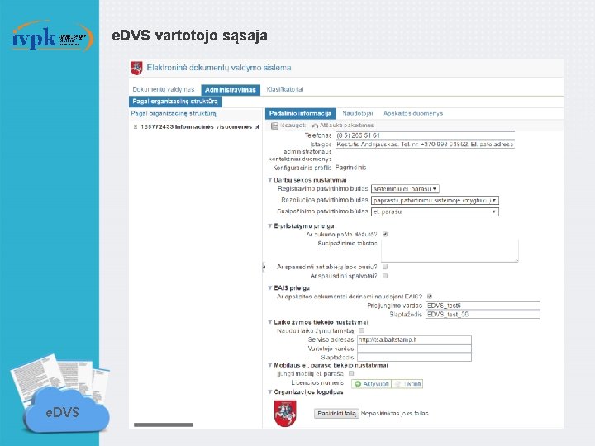Toggle apskaitos dokumentai naudojant EAIS checkbox
Viewport: 595px width, 446px height.
430,297
